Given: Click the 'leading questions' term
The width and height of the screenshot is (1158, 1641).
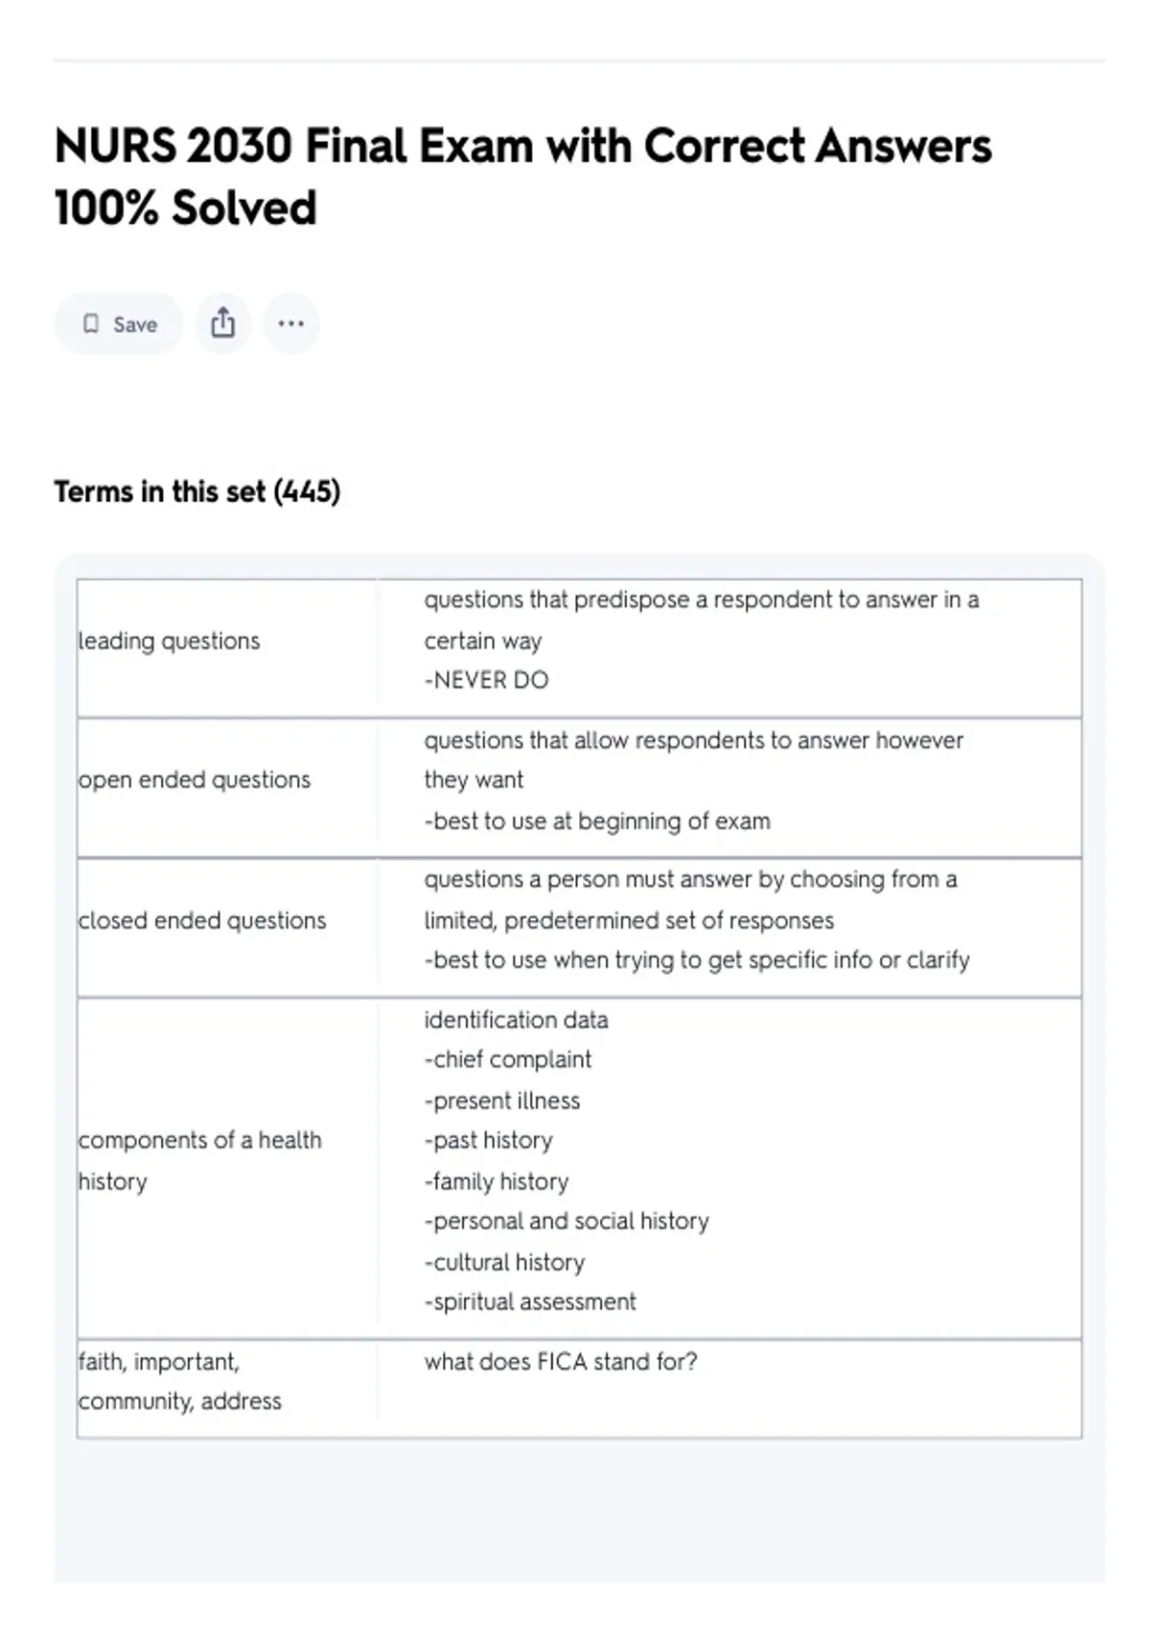Looking at the screenshot, I should (169, 641).
